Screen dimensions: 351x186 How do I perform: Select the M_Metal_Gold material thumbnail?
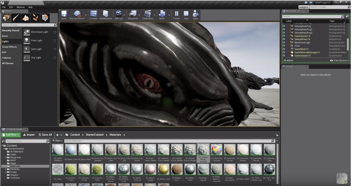[164, 170]
